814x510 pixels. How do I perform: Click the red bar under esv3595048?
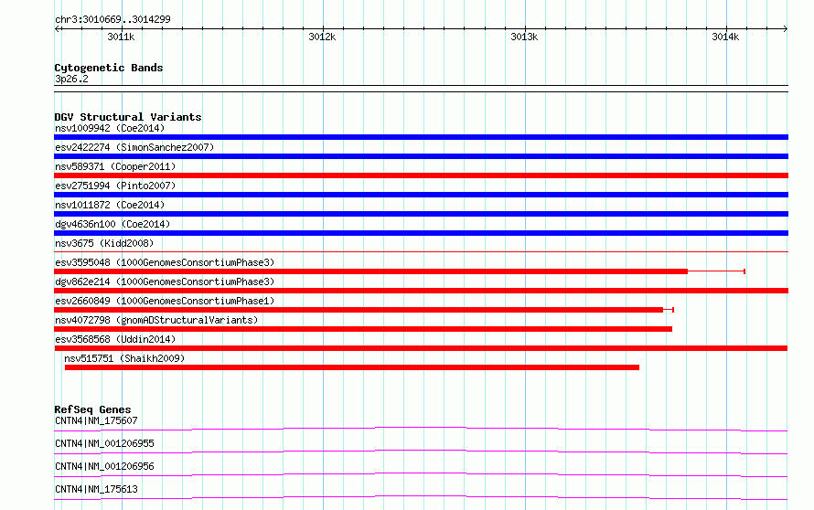point(370,271)
